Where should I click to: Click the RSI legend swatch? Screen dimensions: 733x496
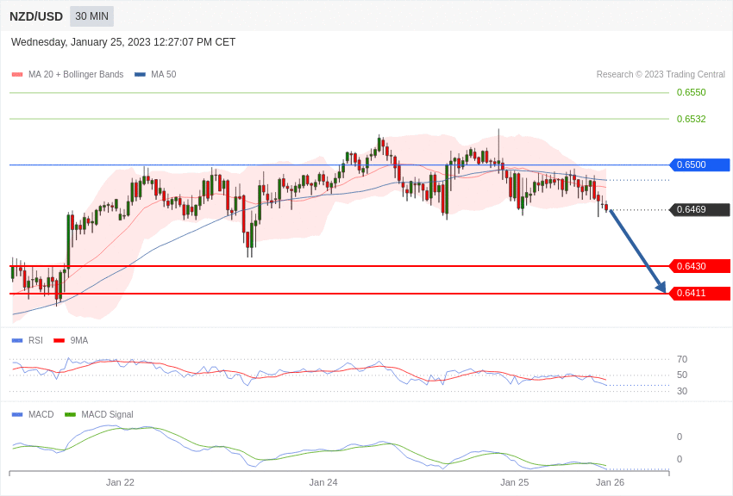pos(17,341)
